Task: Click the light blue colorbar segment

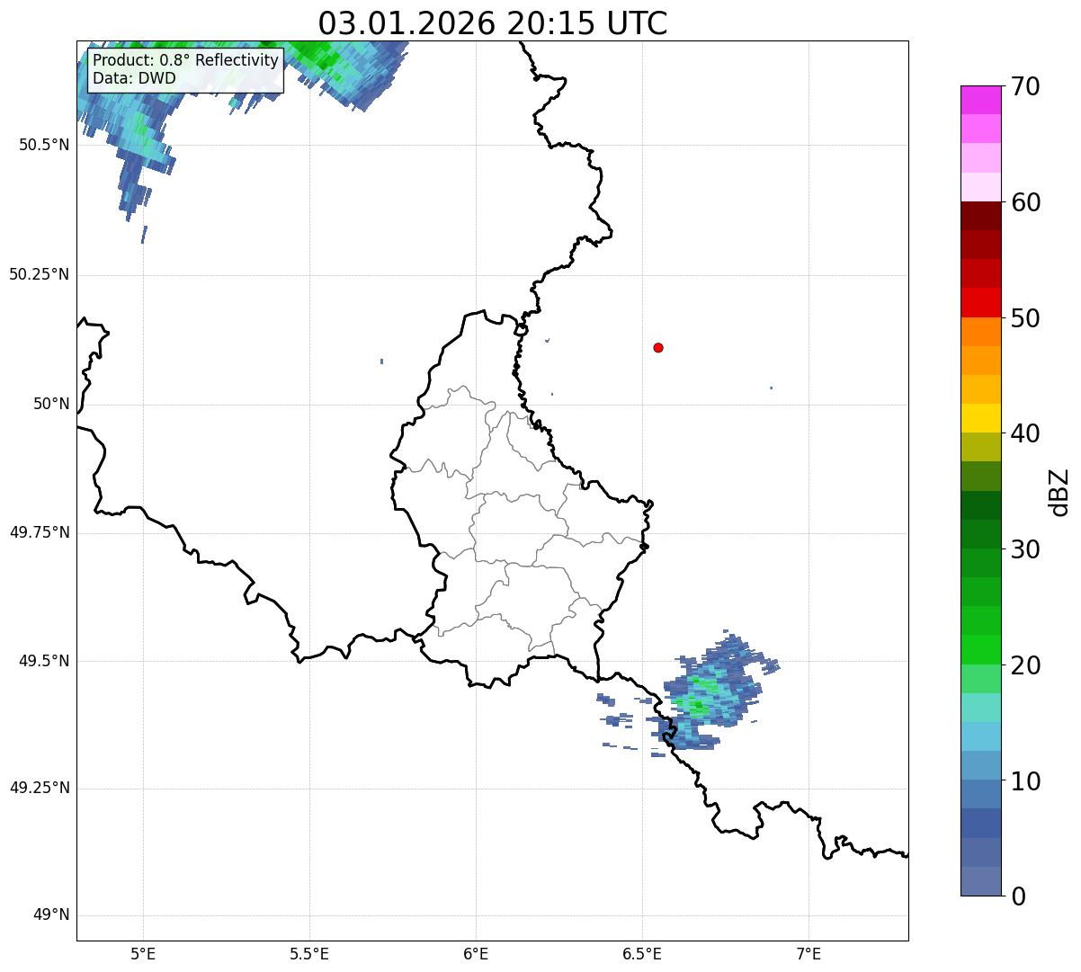Action: (981, 736)
